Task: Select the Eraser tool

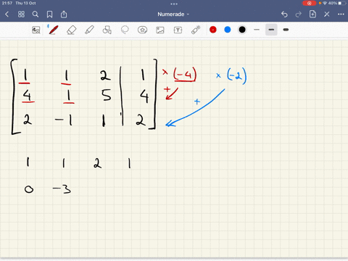Action: [x=71, y=30]
